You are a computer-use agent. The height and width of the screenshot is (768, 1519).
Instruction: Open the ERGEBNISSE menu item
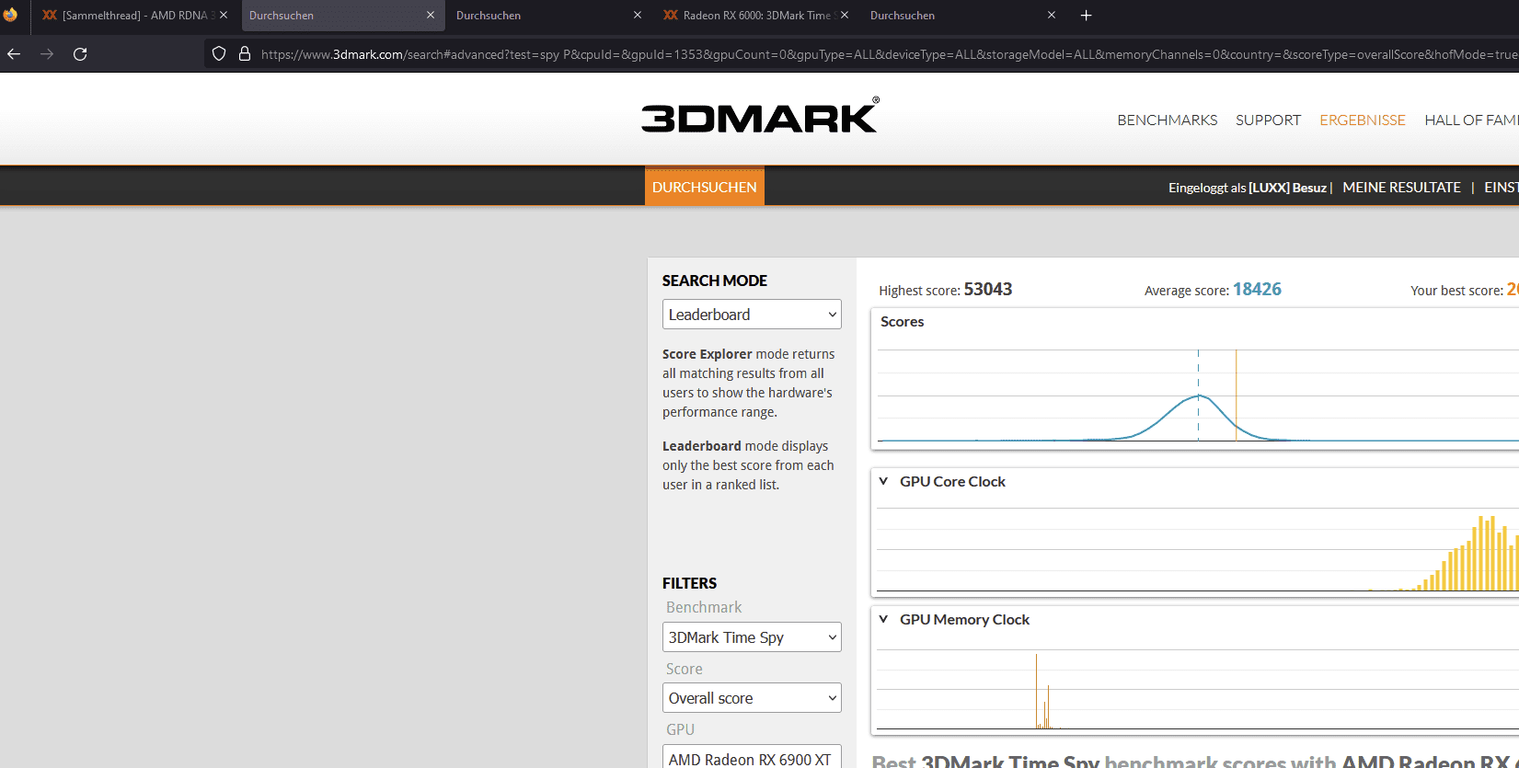click(x=1362, y=120)
